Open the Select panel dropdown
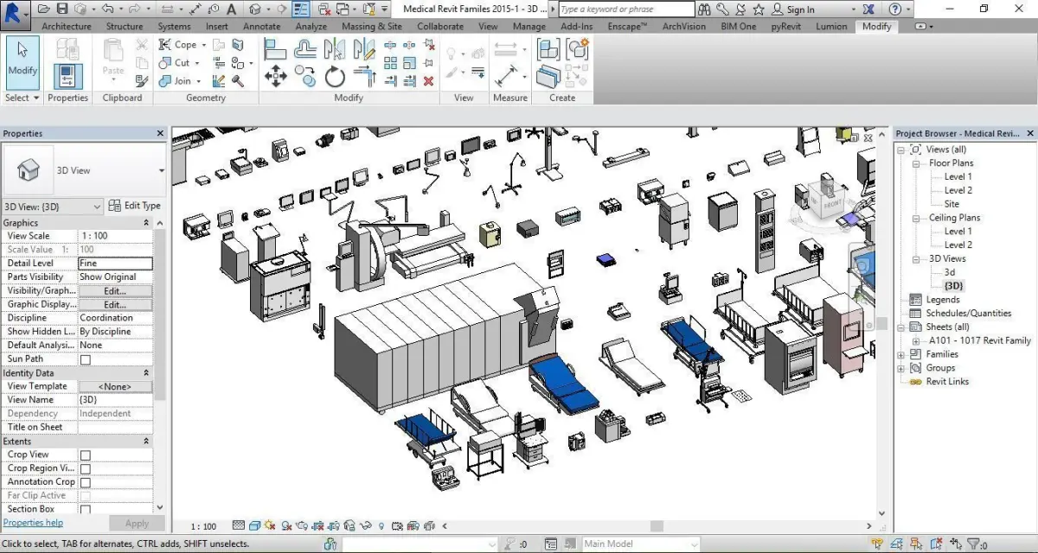The height and width of the screenshot is (553, 1038). (x=36, y=99)
